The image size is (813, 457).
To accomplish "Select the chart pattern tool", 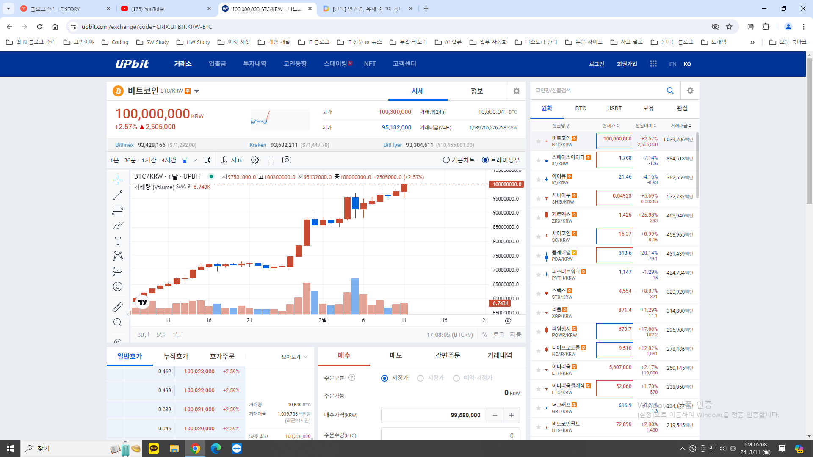I will click(x=118, y=256).
